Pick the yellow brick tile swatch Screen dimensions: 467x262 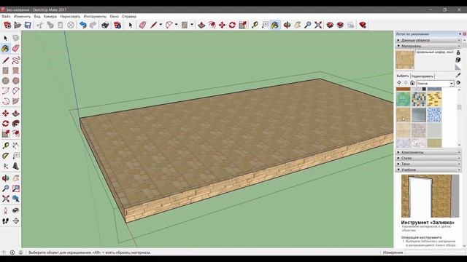434,99
